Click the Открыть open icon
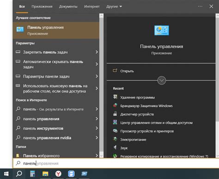219x179 pixels. [x=115, y=70]
